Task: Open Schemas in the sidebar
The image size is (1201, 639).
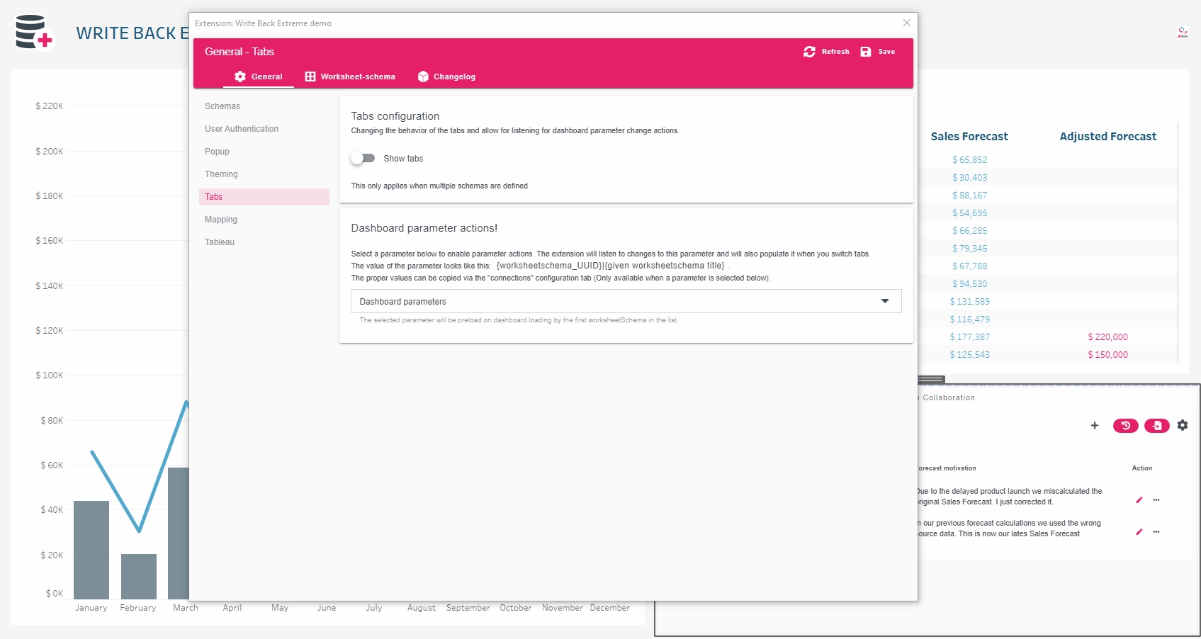Action: pos(222,106)
